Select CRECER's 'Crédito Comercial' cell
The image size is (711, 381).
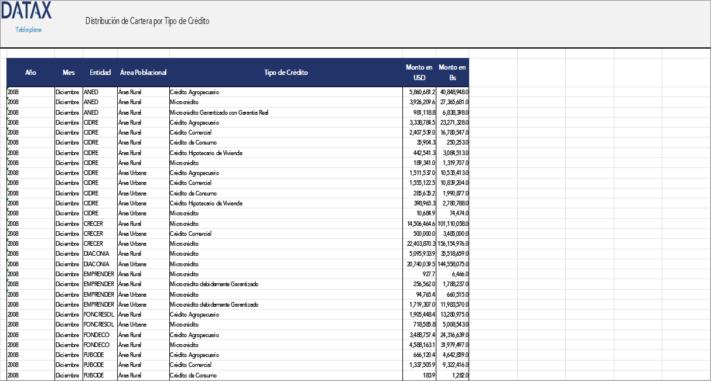pos(190,234)
